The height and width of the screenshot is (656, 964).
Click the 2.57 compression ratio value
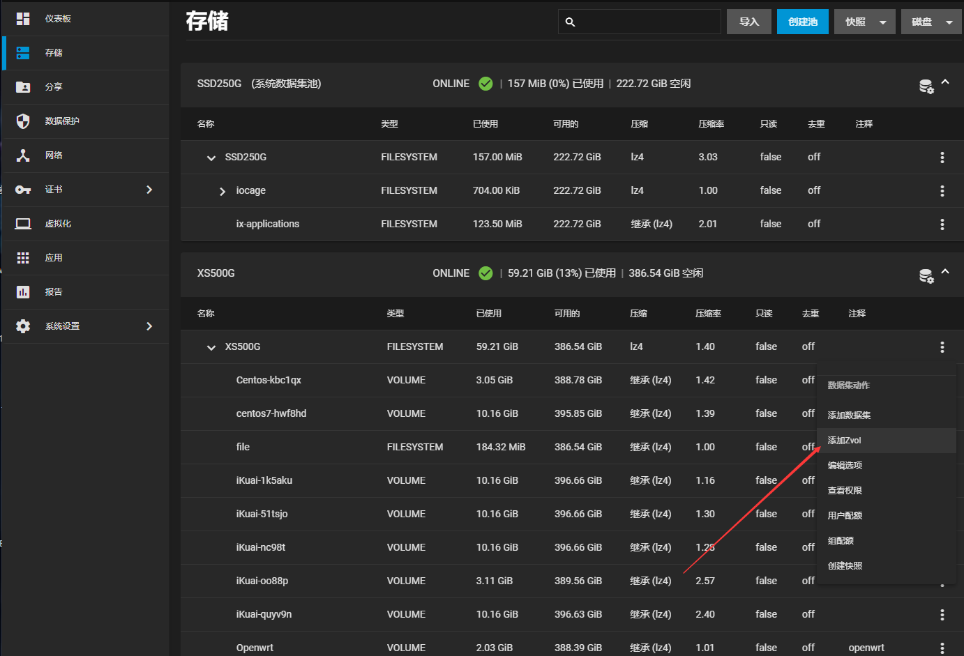coord(705,581)
